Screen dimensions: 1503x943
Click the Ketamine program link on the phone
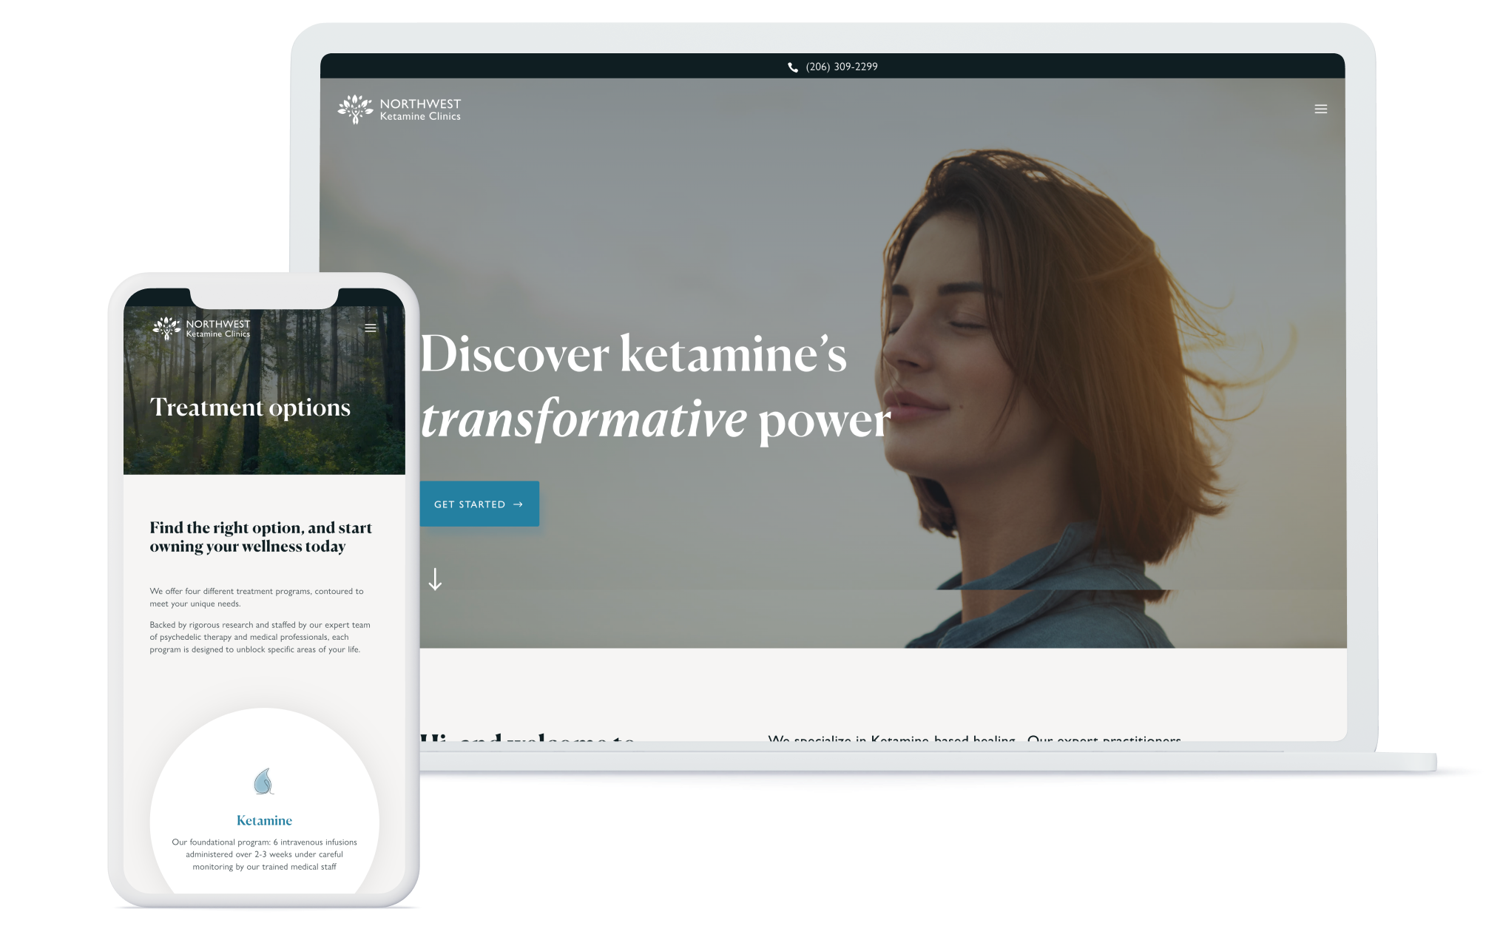click(263, 819)
